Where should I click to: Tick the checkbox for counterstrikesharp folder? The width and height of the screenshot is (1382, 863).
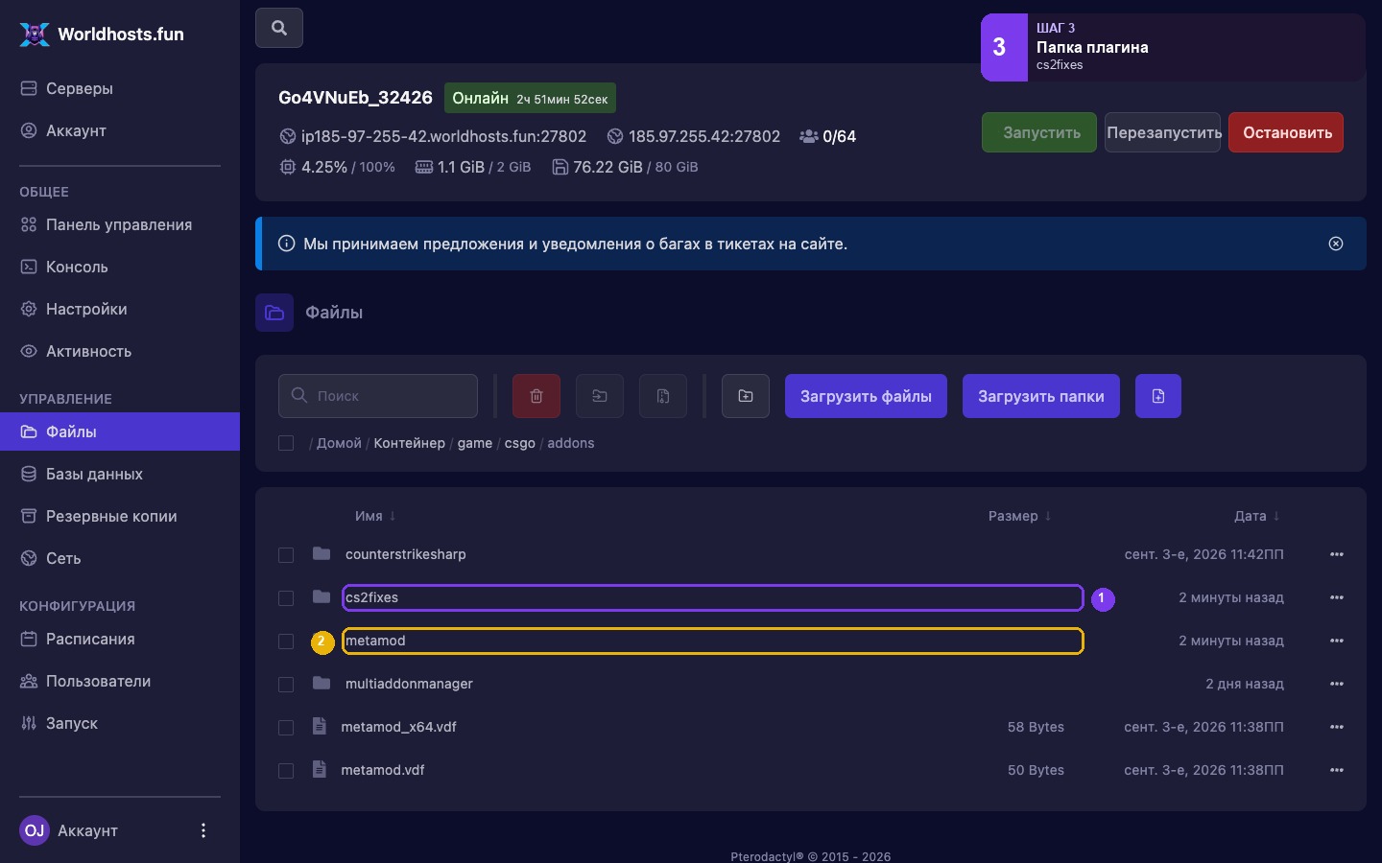tap(286, 555)
